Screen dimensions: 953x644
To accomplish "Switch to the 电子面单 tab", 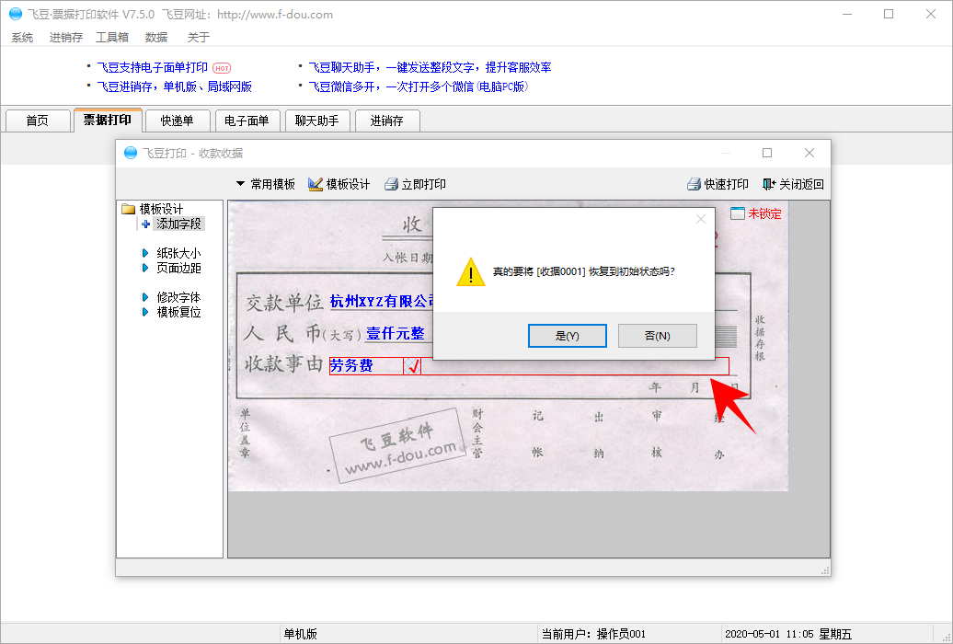I will tap(247, 121).
